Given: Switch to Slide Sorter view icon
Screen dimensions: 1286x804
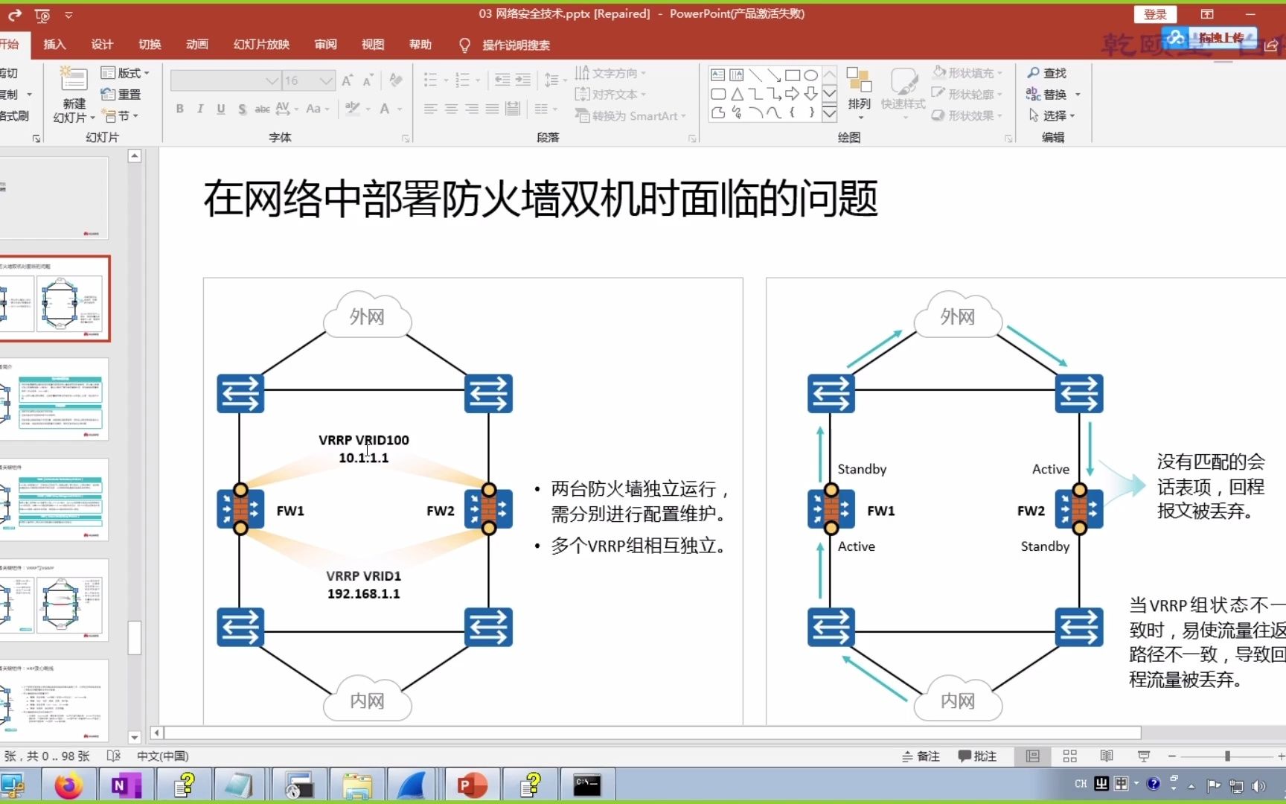Looking at the screenshot, I should click(1070, 756).
